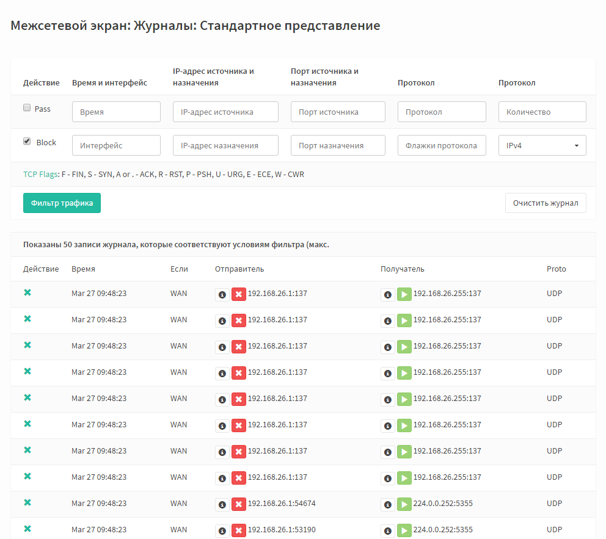Open the TCP Flags link
Image resolution: width=606 pixels, height=539 pixels.
click(x=40, y=175)
